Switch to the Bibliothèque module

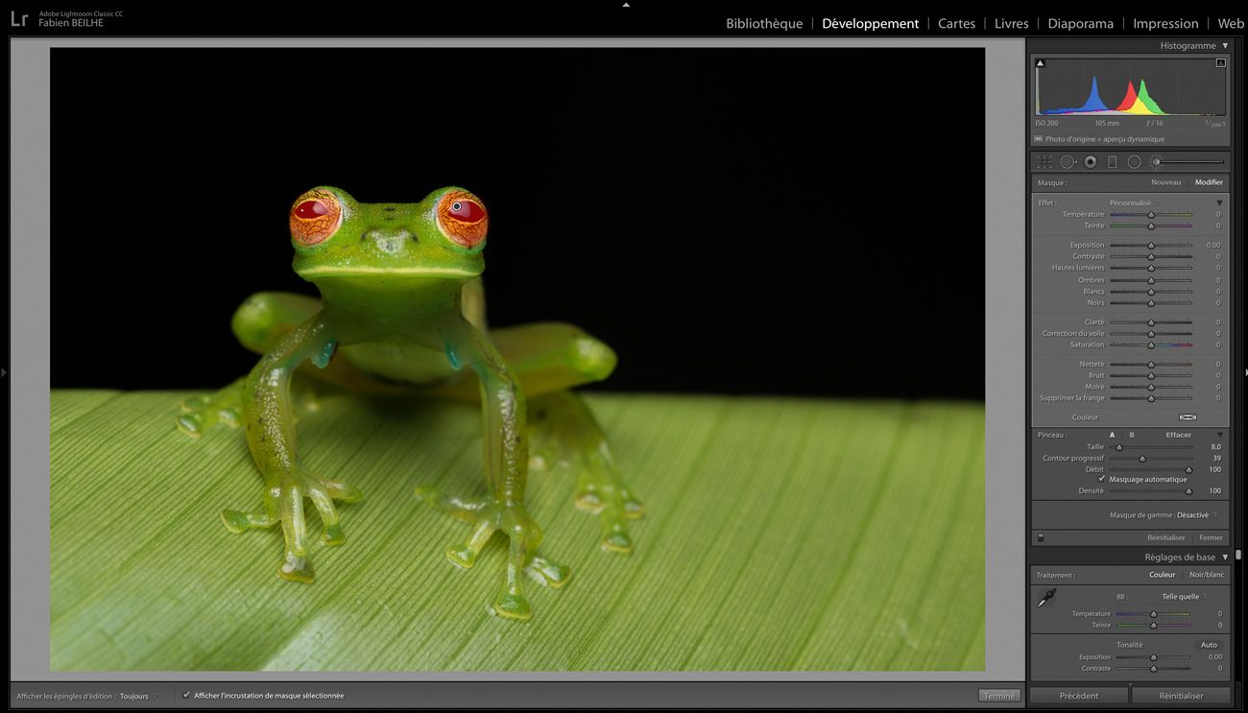[x=763, y=23]
